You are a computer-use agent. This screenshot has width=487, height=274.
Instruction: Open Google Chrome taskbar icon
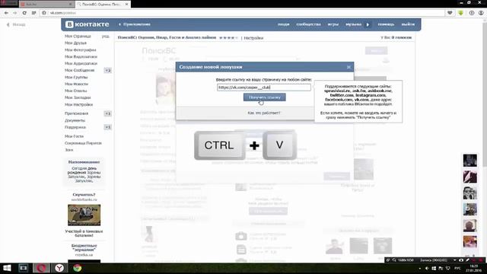(78, 268)
